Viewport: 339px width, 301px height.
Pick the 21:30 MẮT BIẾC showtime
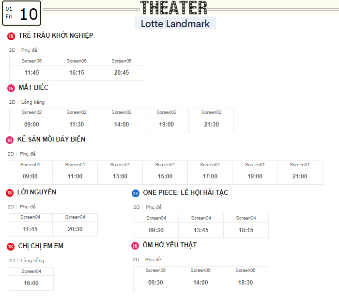click(211, 125)
